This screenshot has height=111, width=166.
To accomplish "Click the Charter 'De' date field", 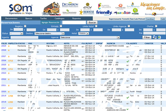I will [x=148, y=30].
